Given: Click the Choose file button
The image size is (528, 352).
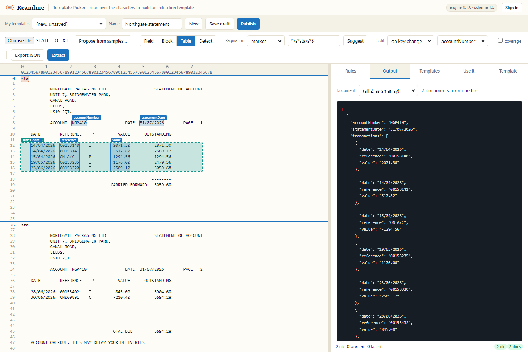Looking at the screenshot, I should (20, 40).
